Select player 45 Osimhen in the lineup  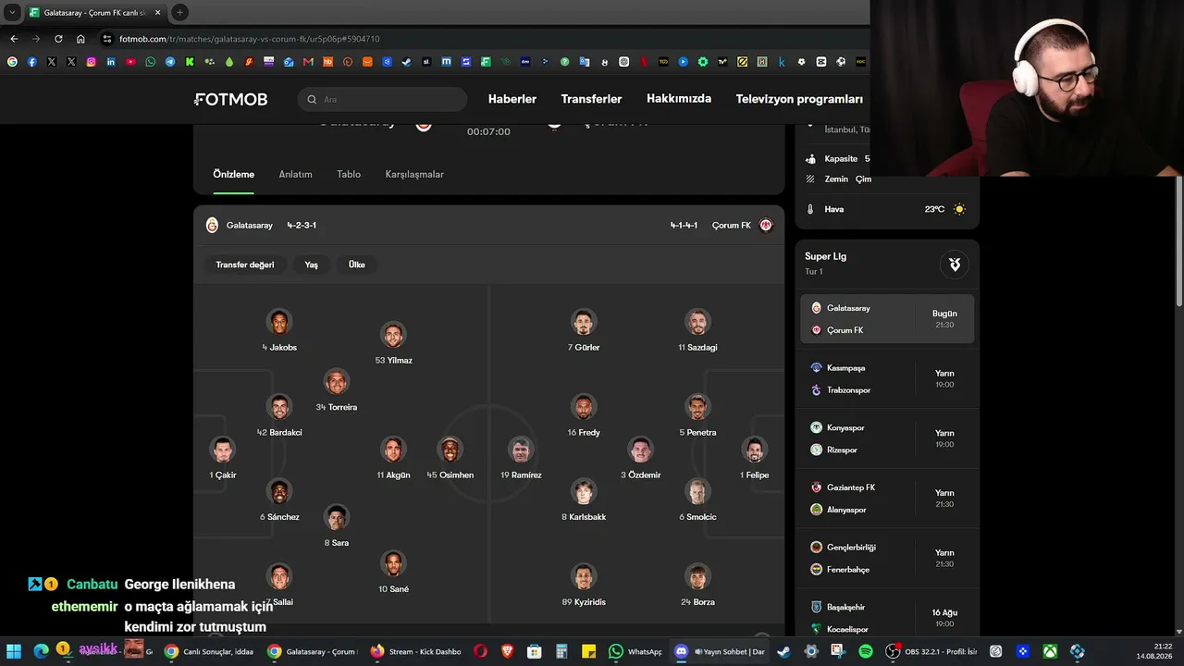(450, 459)
